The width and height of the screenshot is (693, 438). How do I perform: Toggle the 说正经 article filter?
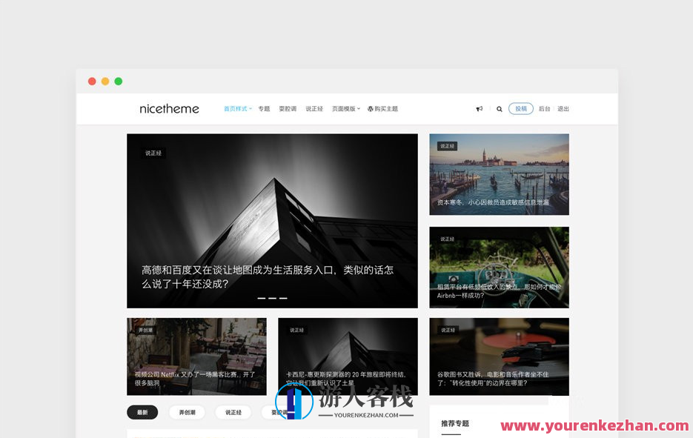point(233,412)
